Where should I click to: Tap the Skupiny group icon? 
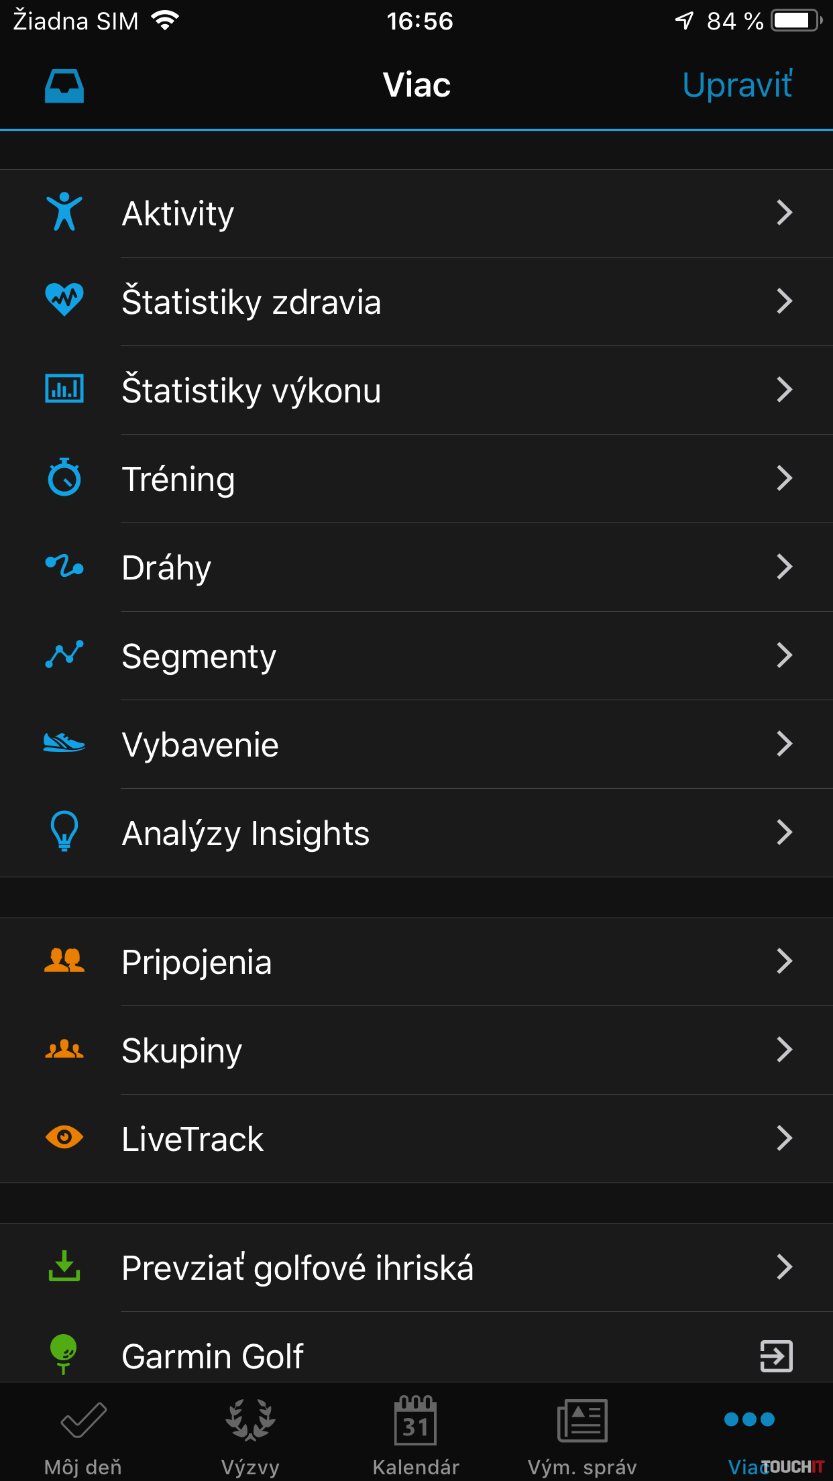(x=64, y=1049)
